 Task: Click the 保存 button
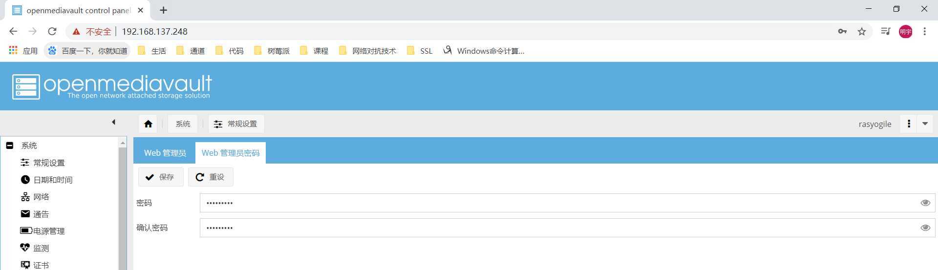[x=161, y=177]
